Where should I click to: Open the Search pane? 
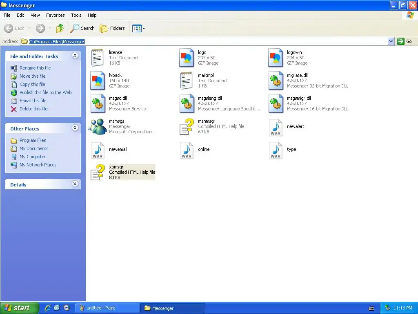tap(82, 28)
